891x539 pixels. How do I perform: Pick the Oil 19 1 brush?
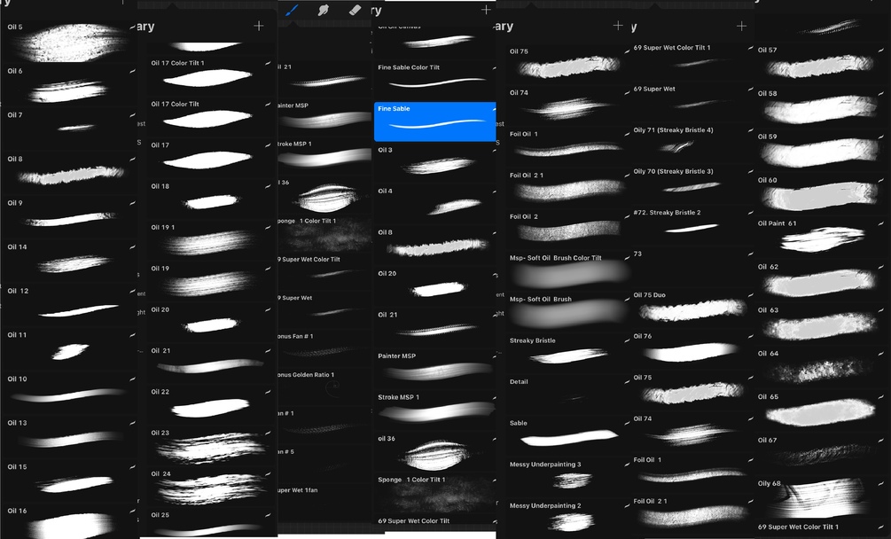click(x=211, y=240)
